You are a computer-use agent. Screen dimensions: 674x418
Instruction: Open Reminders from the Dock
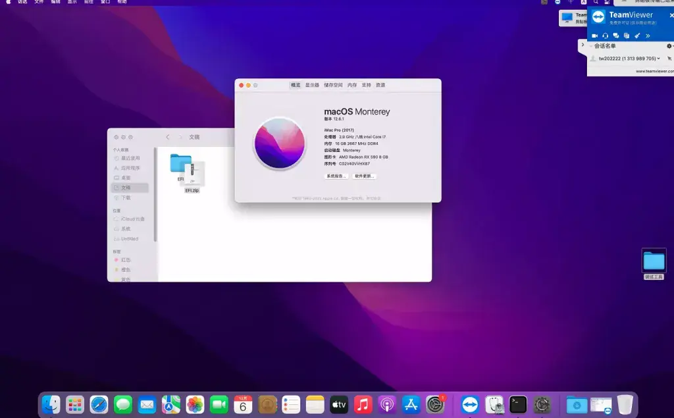coord(291,405)
